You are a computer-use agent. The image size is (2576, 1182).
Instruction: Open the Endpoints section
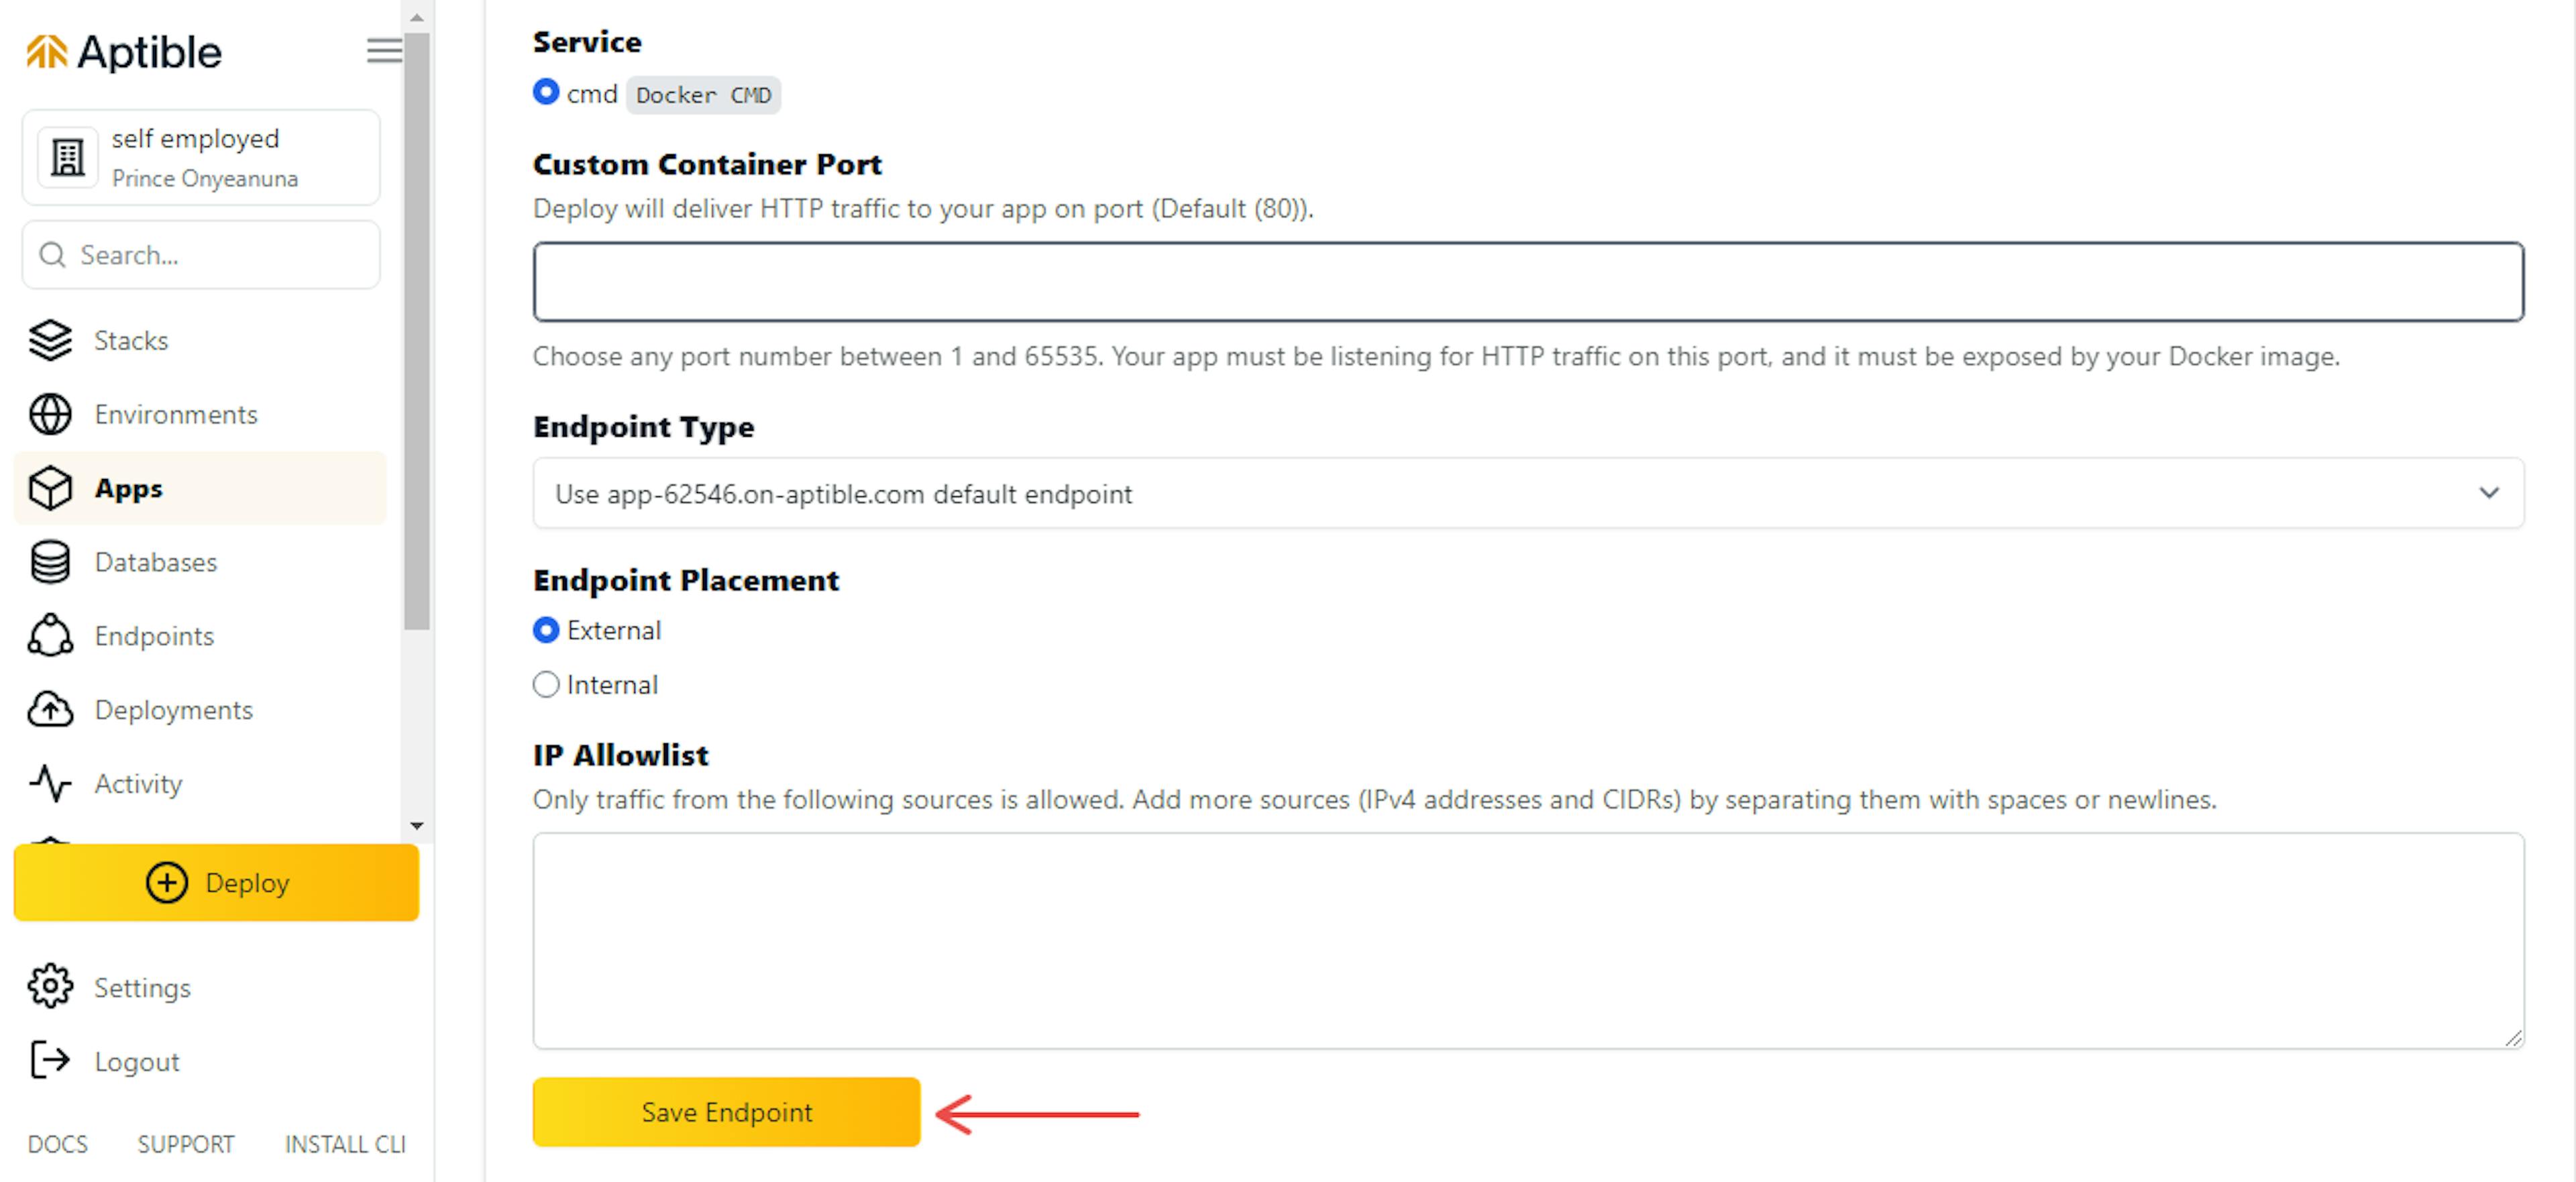(x=154, y=635)
